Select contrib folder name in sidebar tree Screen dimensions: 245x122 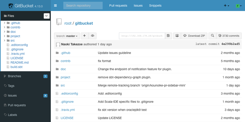coord(15,27)
